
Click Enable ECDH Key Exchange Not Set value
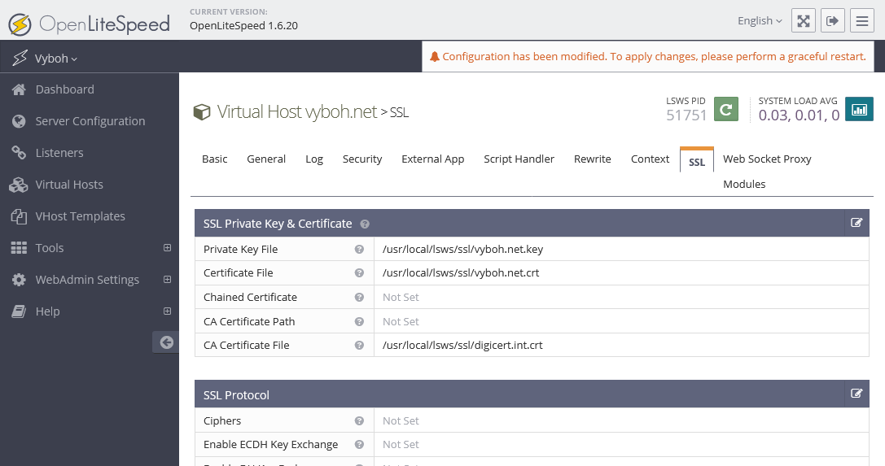pyautogui.click(x=401, y=445)
